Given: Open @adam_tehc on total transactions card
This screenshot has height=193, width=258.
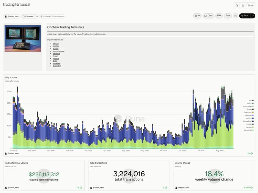Looking at the screenshot, I should tap(97, 188).
